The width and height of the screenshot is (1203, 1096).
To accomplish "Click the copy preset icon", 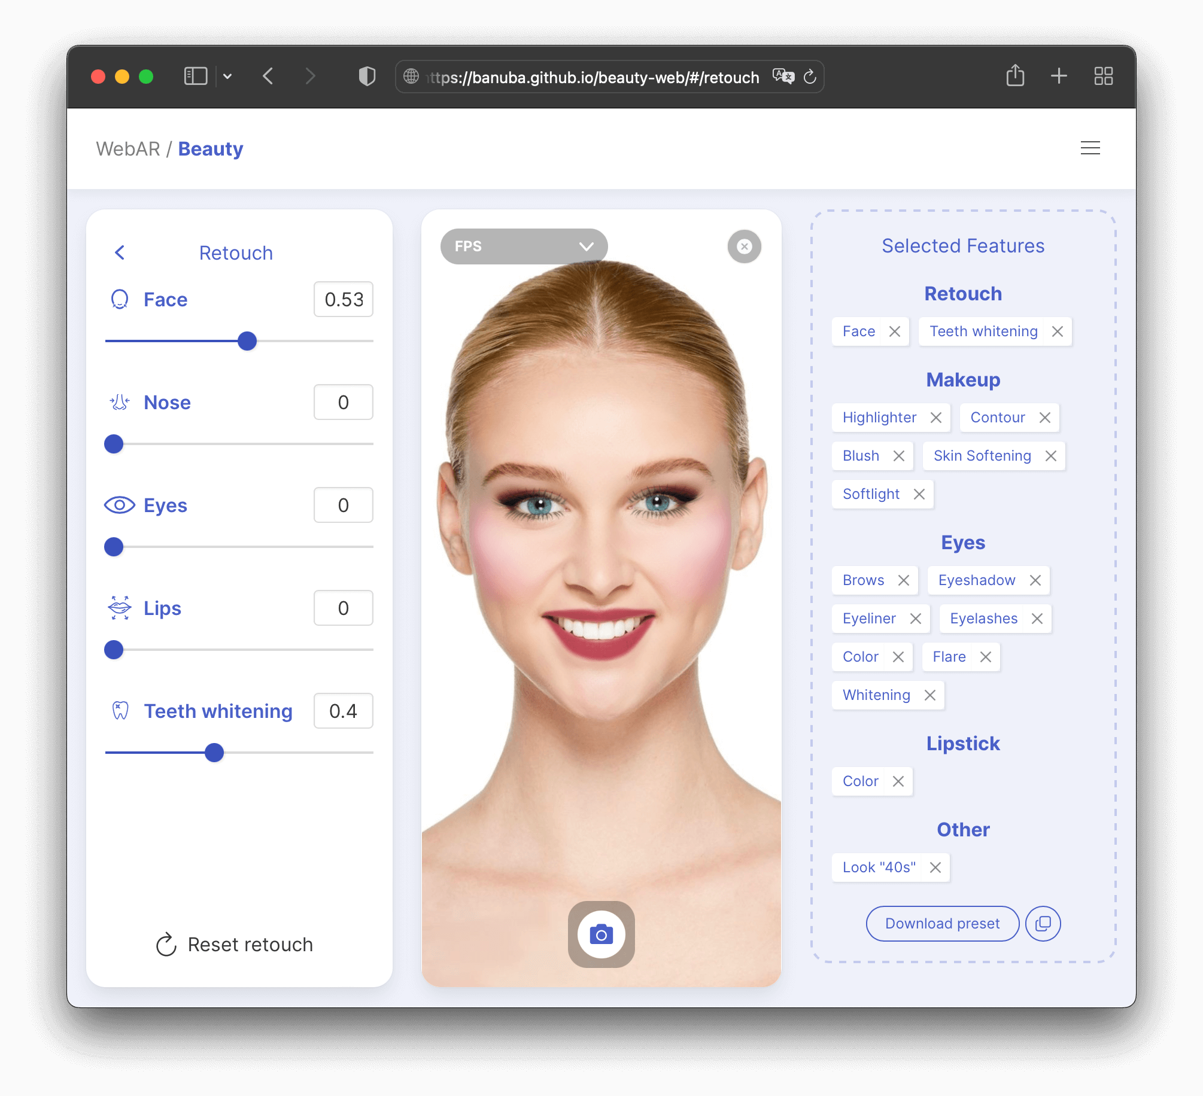I will [1043, 924].
